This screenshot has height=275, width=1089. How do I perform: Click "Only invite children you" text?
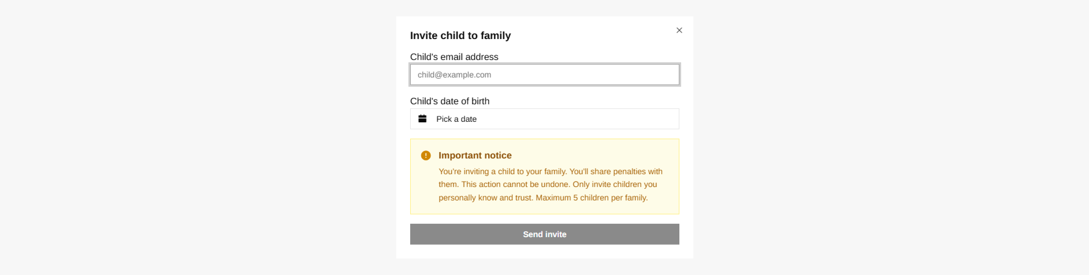tap(615, 184)
